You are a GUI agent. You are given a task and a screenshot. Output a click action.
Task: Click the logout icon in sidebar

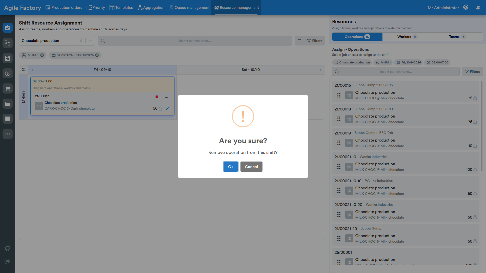(x=7, y=261)
